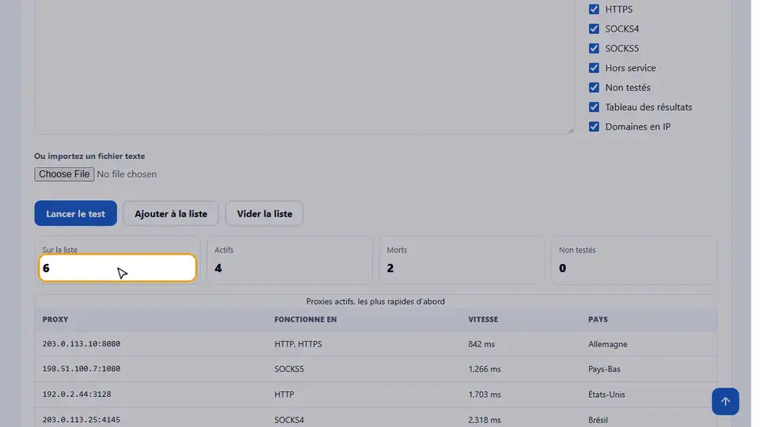Click the États-Unis country cell
Viewport: 760px width, 427px height.
pos(606,395)
